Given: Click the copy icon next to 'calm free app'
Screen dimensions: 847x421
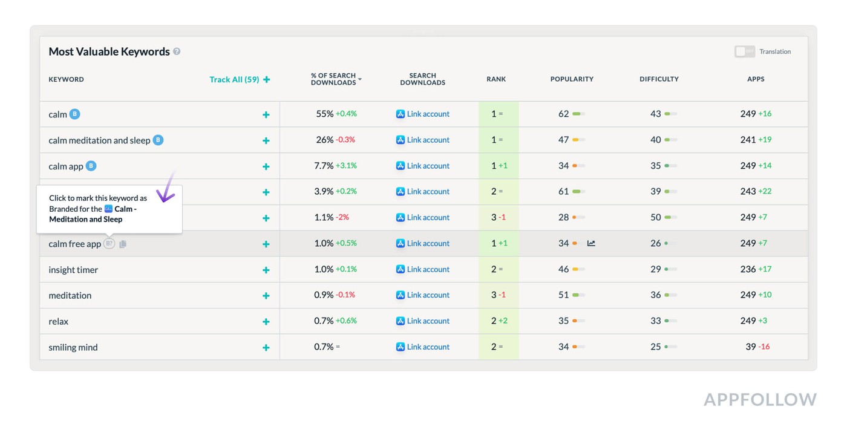Looking at the screenshot, I should (x=123, y=244).
